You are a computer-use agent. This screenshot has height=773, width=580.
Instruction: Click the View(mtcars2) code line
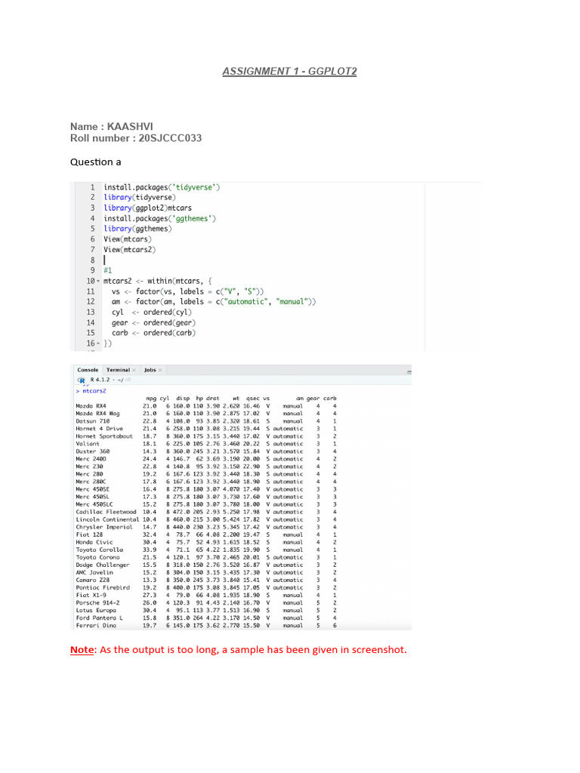click(x=129, y=250)
